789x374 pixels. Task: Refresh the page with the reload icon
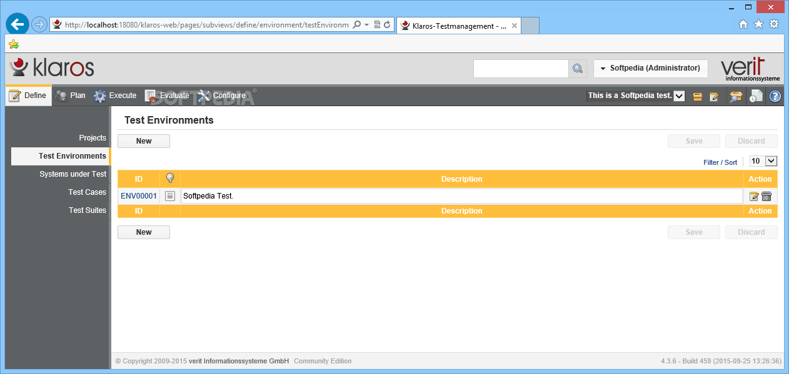tap(387, 25)
